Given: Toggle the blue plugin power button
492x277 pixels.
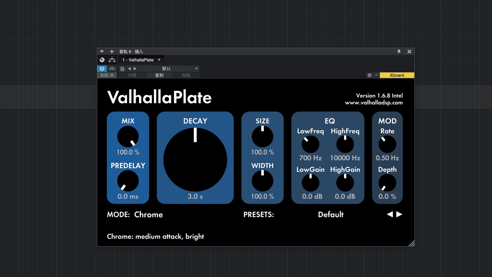Looking at the screenshot, I should click(102, 68).
